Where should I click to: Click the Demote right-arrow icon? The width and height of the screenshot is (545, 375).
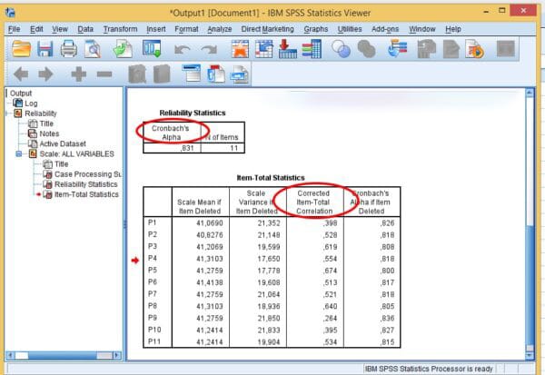pos(45,74)
